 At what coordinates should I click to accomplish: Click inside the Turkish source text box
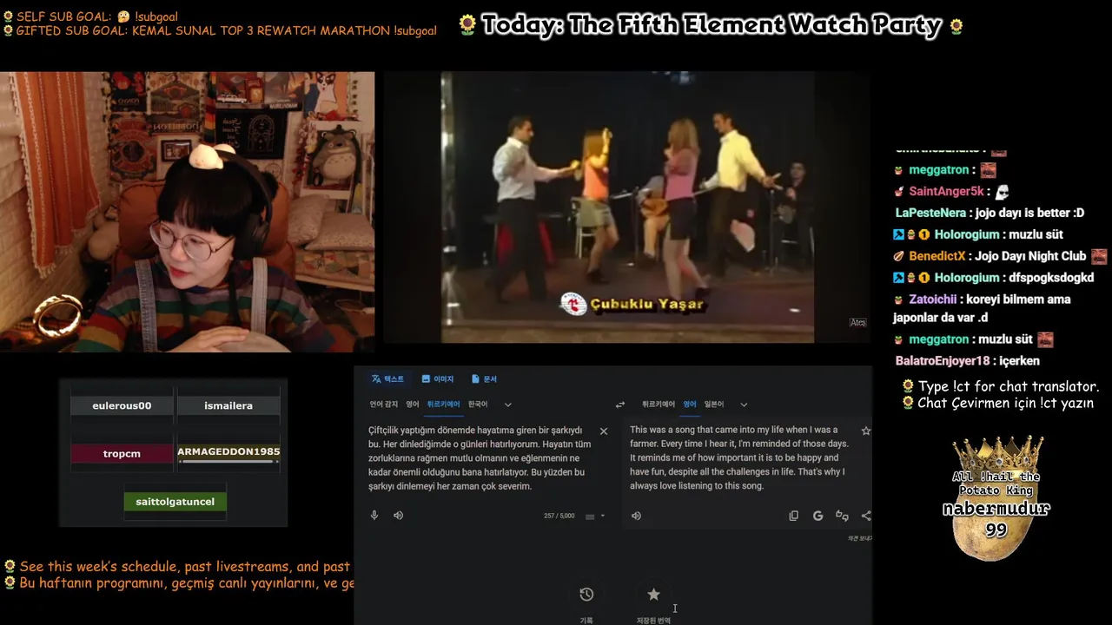[480, 458]
